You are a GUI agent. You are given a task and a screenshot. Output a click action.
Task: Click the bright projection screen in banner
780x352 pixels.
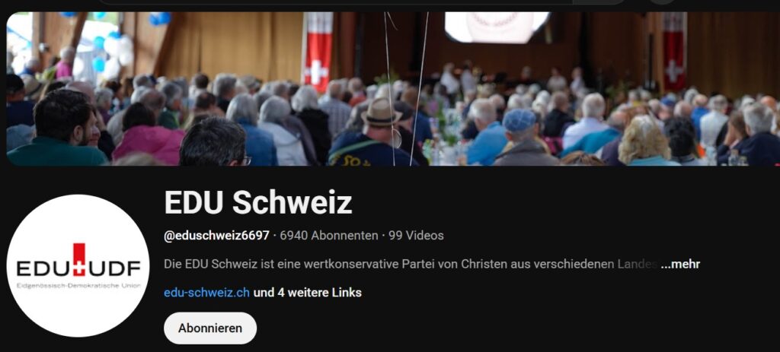click(x=497, y=27)
